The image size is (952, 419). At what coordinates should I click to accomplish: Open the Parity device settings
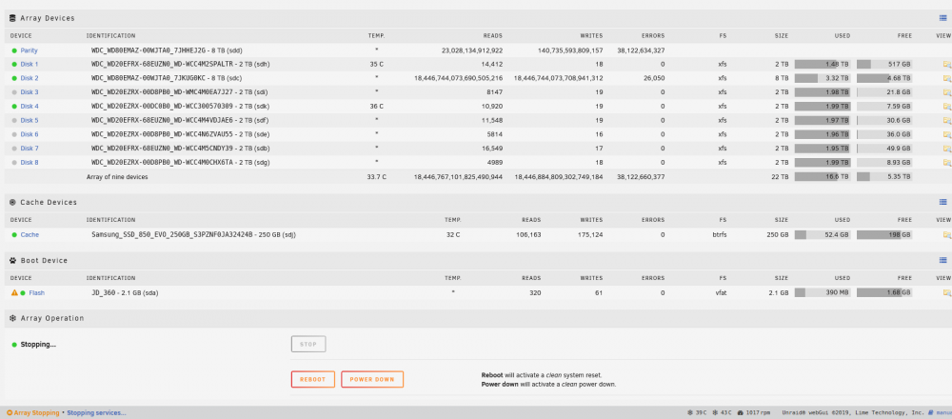point(29,50)
